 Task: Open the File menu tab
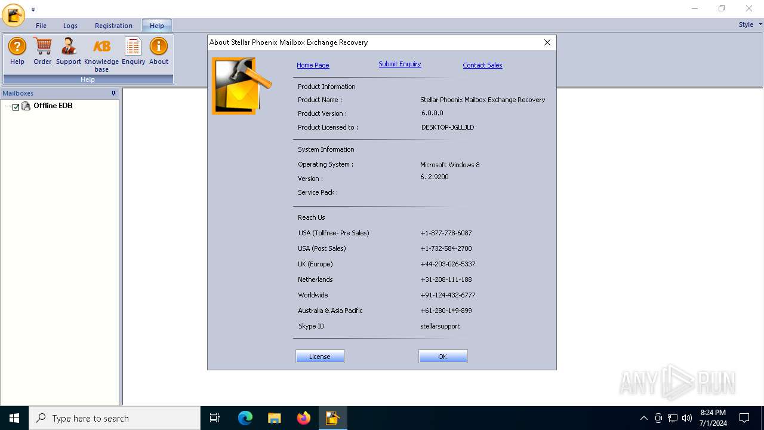(x=41, y=26)
